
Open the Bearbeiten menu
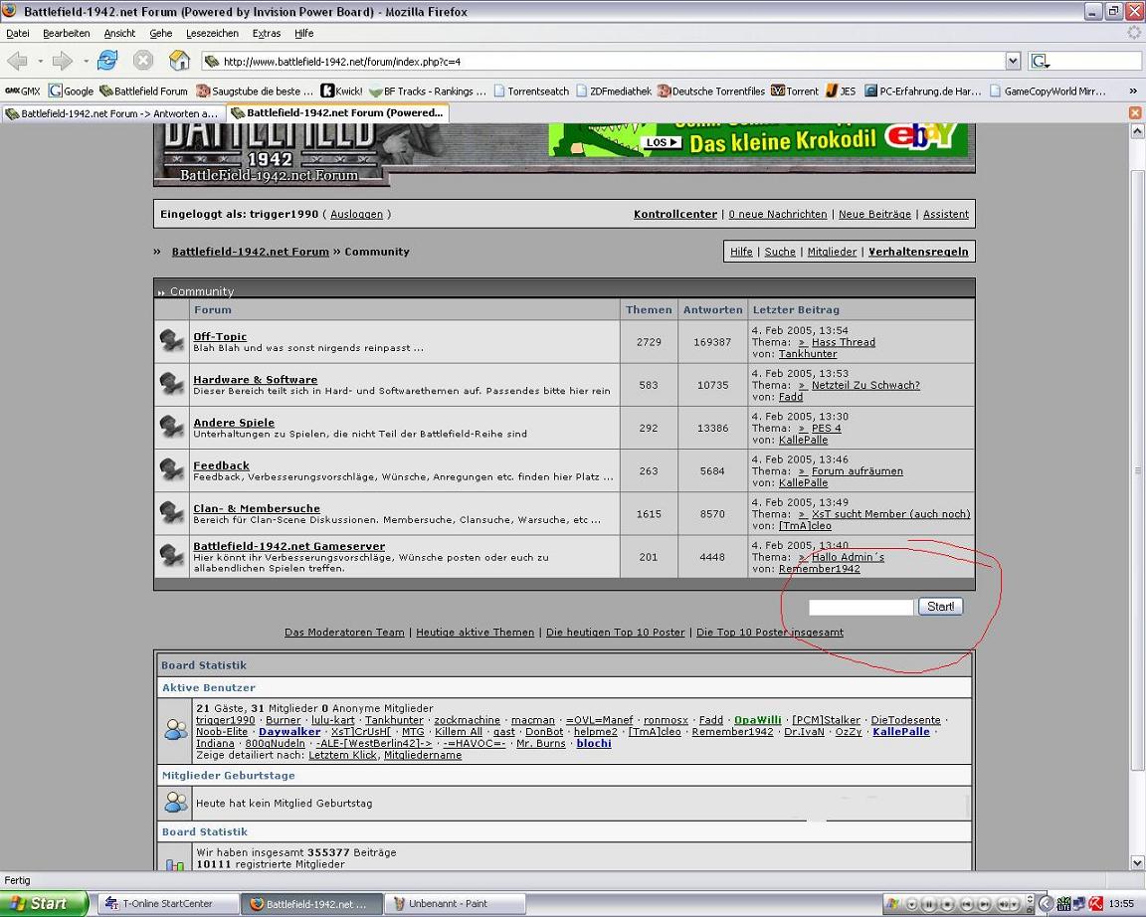pos(66,33)
